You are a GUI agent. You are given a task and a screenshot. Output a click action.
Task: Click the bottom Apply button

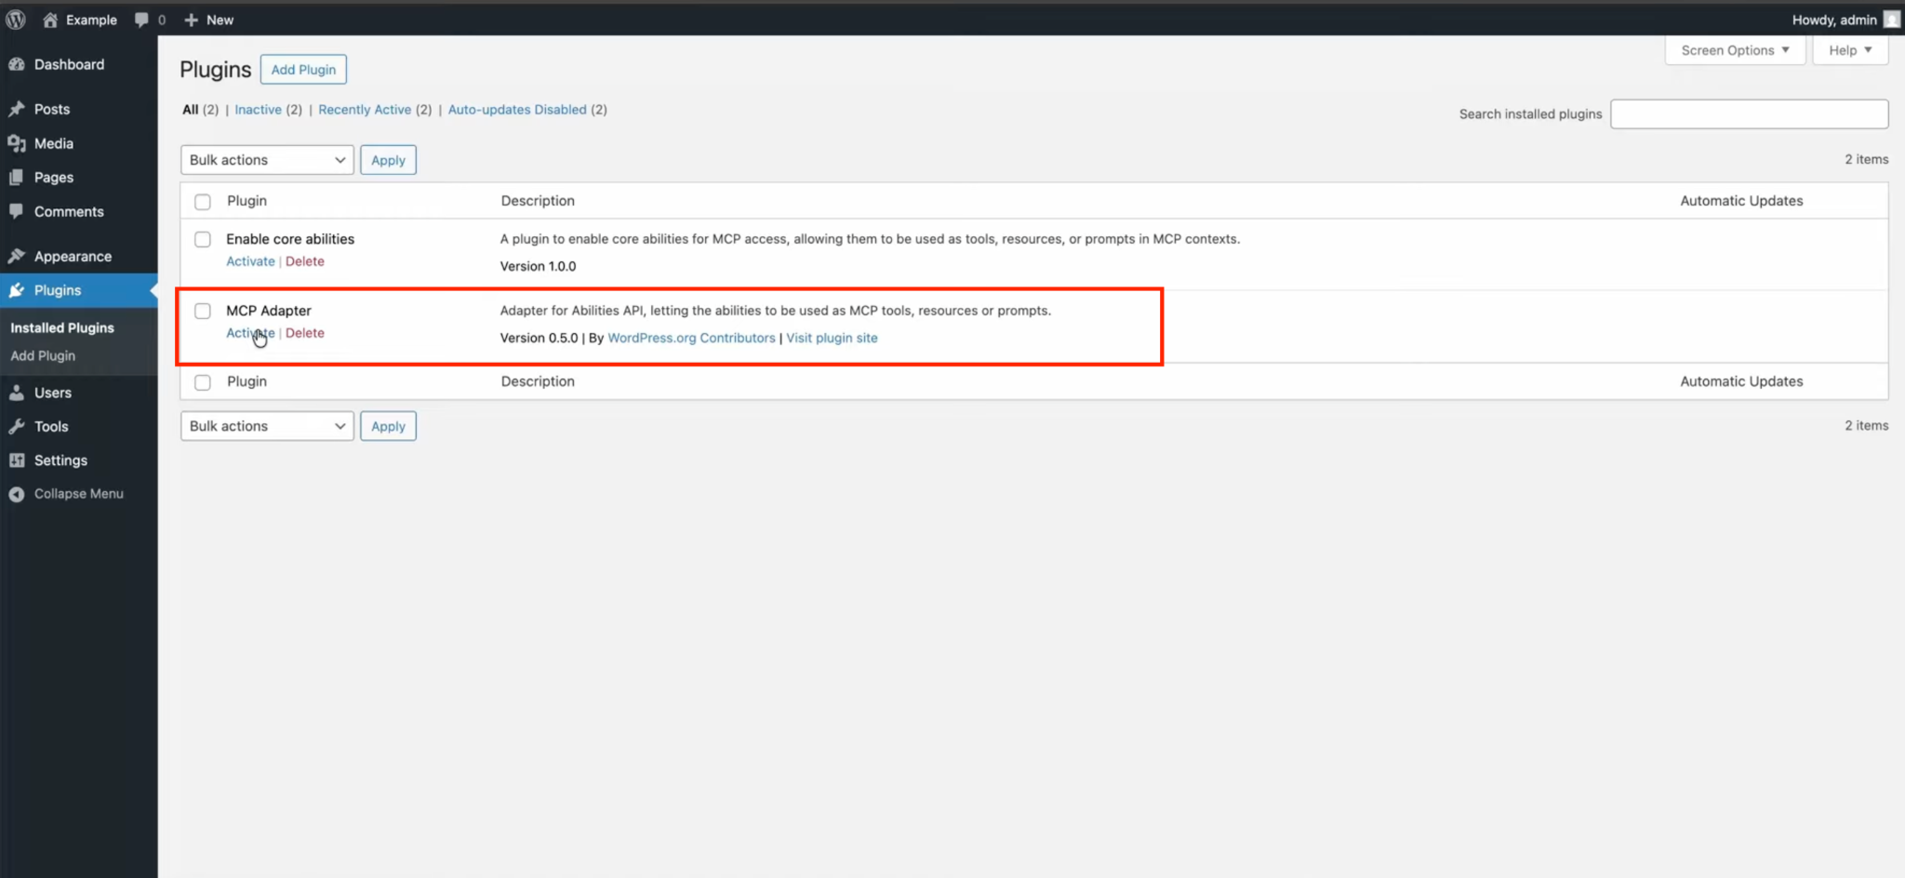point(388,426)
